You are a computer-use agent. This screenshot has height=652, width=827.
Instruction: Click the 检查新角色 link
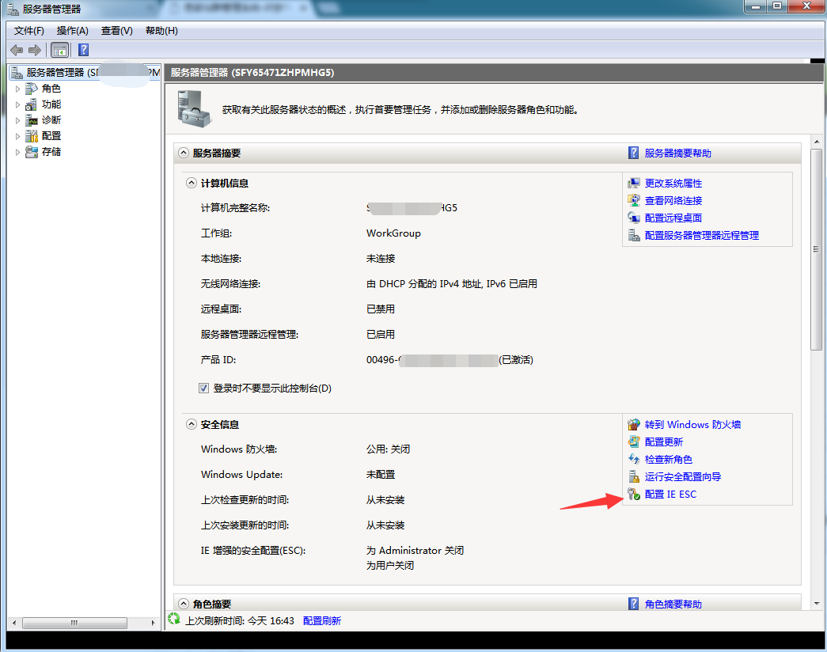[669, 460]
